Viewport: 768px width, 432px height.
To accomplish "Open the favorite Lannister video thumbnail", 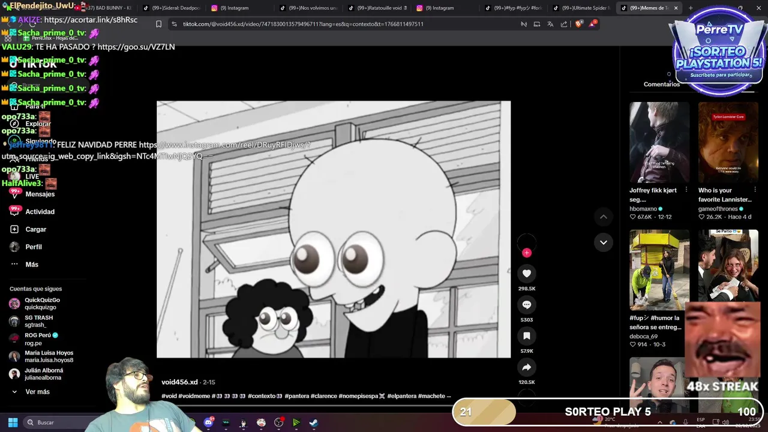I will [728, 142].
